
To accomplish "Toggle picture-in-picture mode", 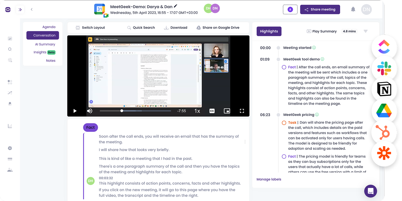I will point(227,111).
